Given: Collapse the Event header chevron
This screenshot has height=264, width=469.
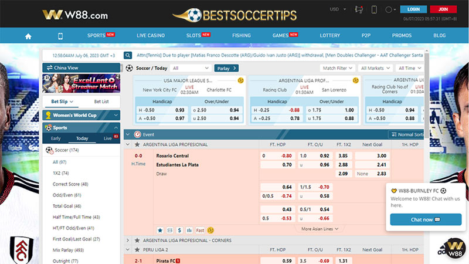Looking at the screenshot, I should click(x=128, y=134).
